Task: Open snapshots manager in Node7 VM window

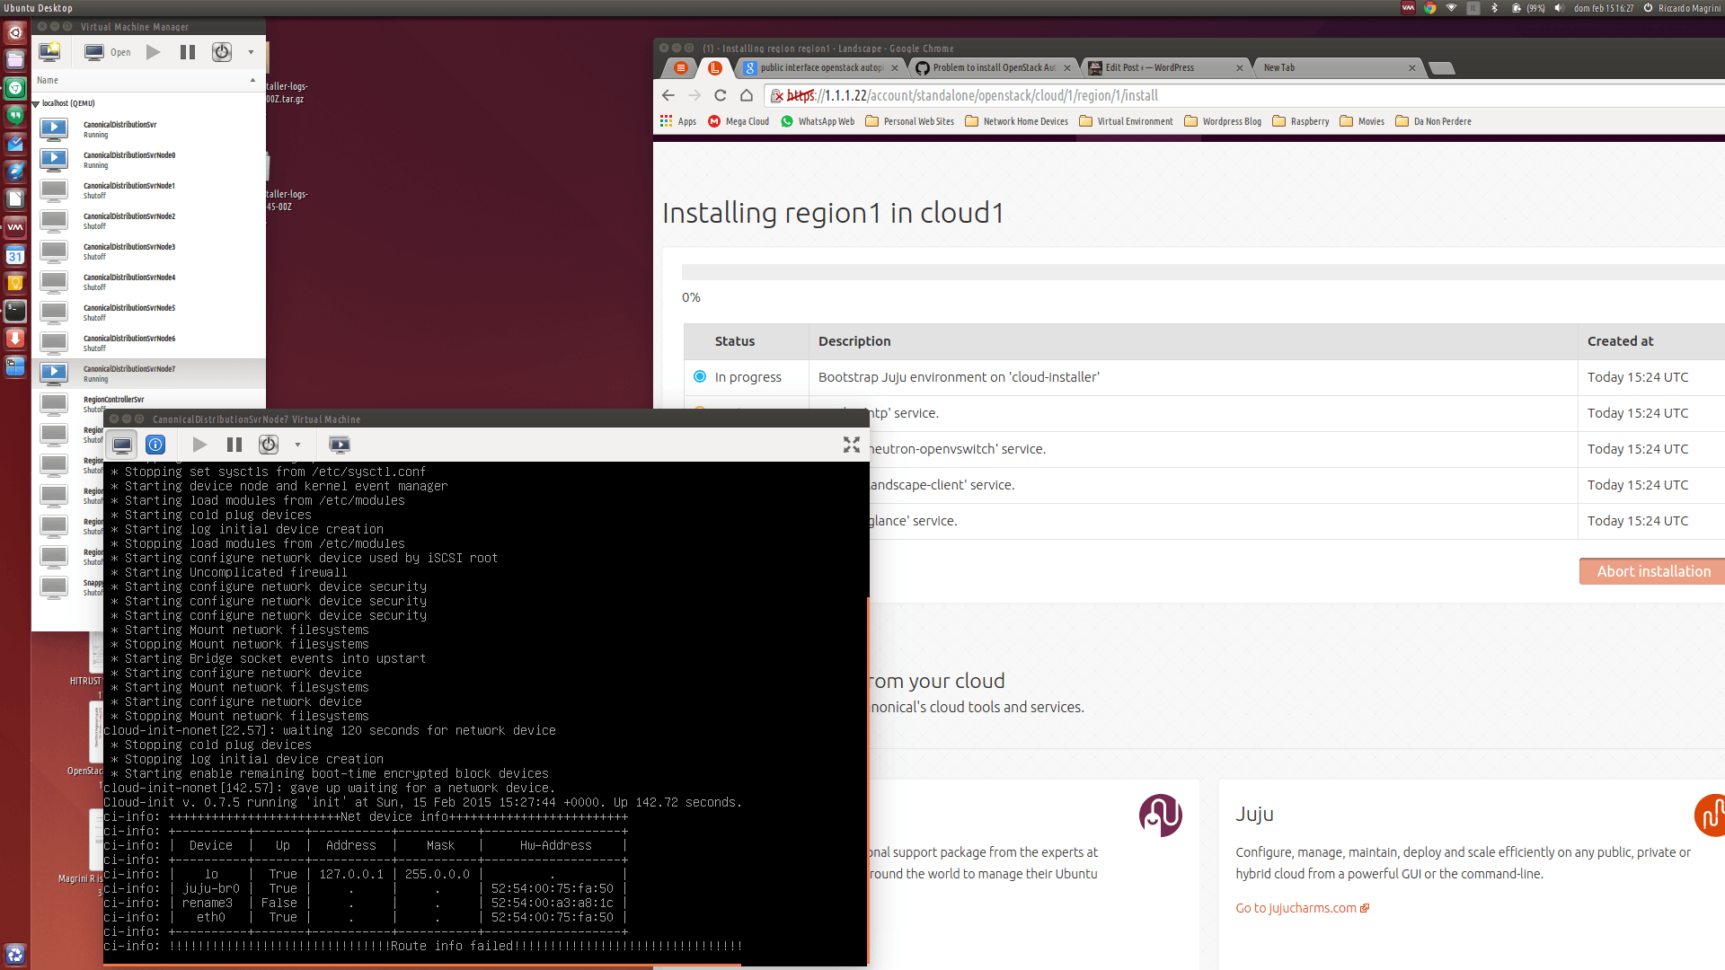Action: [x=340, y=445]
